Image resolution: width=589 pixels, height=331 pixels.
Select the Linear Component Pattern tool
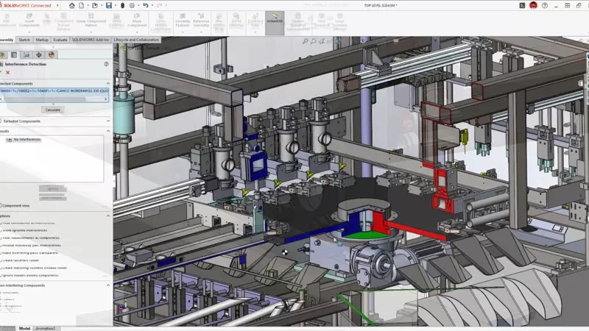click(91, 21)
